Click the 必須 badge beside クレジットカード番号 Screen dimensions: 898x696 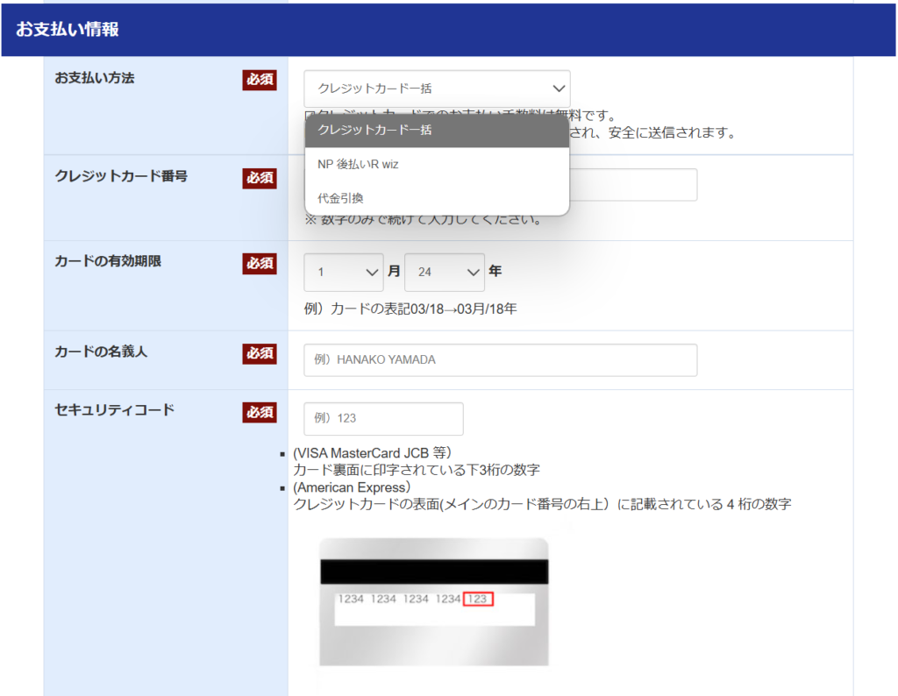260,178
